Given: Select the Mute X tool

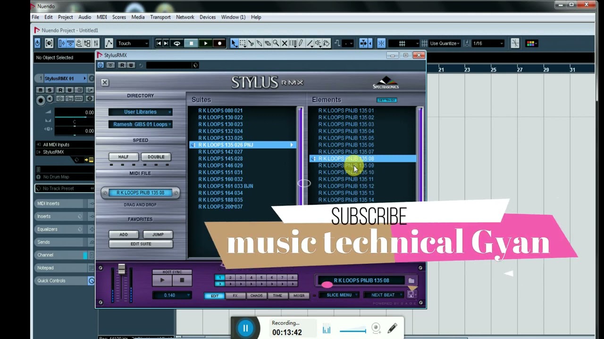Looking at the screenshot, I should point(284,43).
